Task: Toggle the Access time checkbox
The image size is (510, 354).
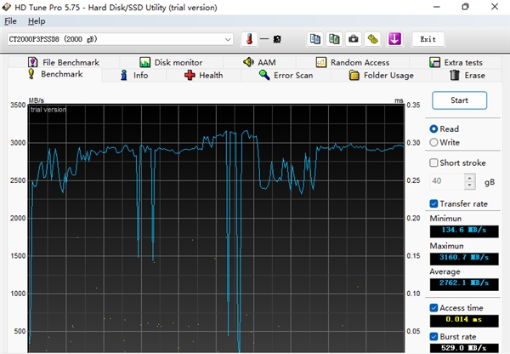Action: tap(433, 308)
